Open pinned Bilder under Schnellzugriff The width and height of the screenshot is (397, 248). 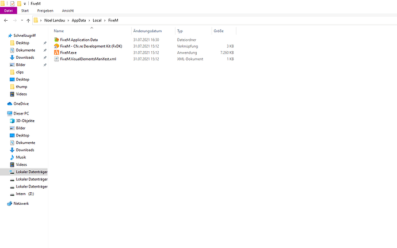[21, 65]
